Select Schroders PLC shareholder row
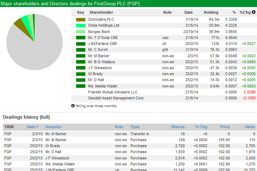This screenshot has height=171, width=257. pyautogui.click(x=164, y=19)
